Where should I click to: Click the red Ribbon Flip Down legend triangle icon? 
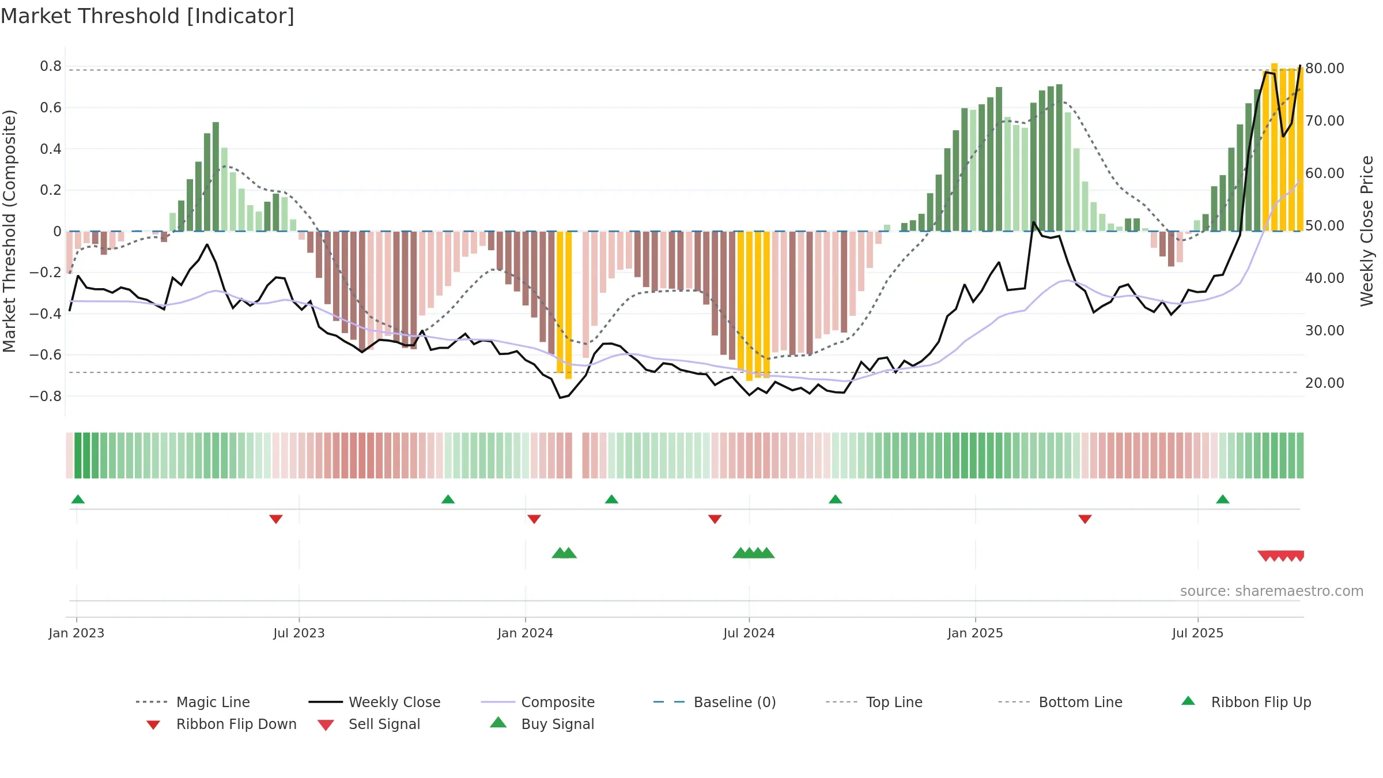coord(153,725)
